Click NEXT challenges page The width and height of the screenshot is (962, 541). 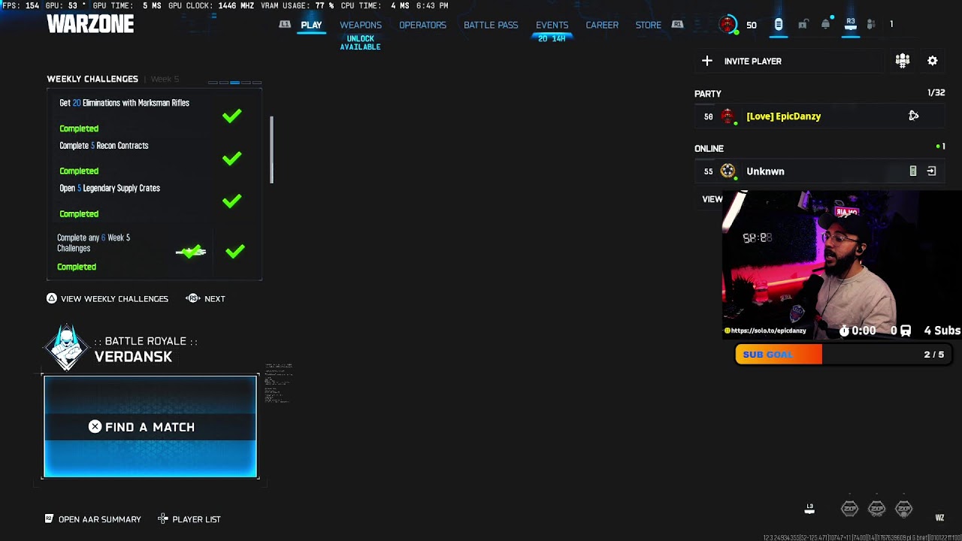[x=214, y=298]
